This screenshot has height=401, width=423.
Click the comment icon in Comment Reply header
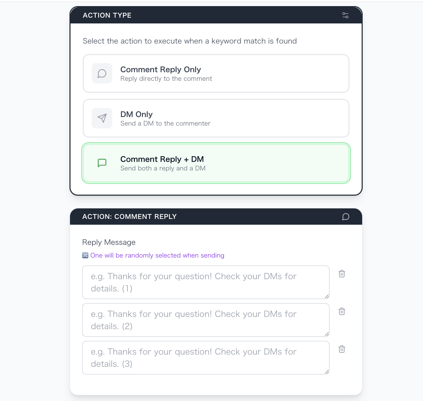345,217
